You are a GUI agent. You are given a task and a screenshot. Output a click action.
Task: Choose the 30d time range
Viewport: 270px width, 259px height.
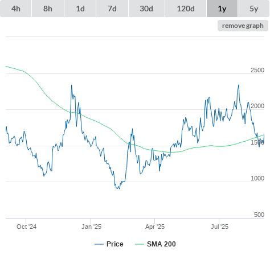146,9
